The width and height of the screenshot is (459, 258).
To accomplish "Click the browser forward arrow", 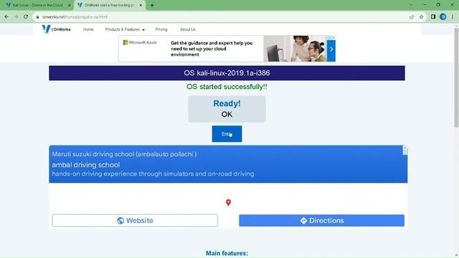I will (16, 17).
